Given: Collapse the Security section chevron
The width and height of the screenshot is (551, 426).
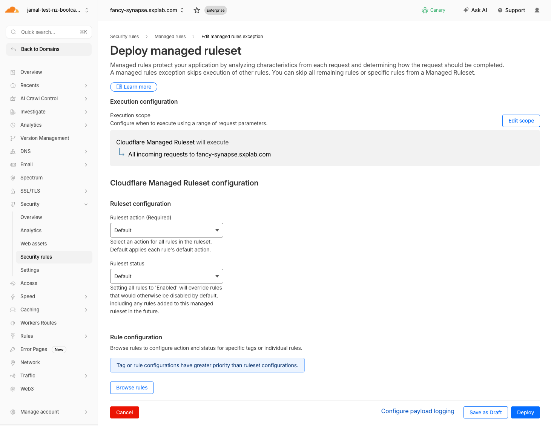Looking at the screenshot, I should tap(86, 204).
